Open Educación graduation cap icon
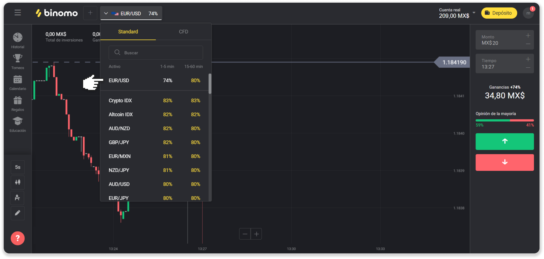Screen dimensions: 544x259 point(18,122)
